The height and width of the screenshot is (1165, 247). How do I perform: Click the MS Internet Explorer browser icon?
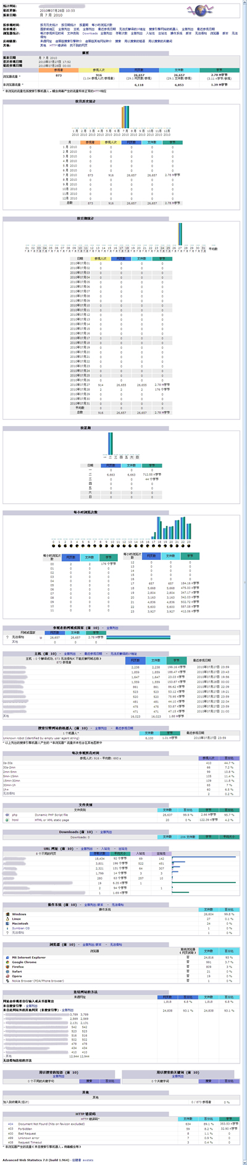[x=7, y=957]
